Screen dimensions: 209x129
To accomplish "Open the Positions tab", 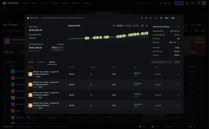I will [41, 62].
